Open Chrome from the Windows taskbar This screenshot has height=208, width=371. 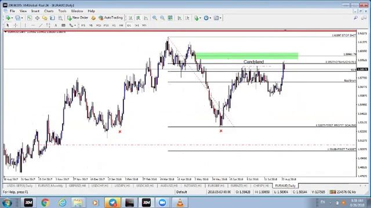pos(45,203)
